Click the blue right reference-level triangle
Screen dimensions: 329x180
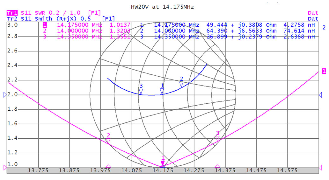pyautogui.click(x=320, y=95)
